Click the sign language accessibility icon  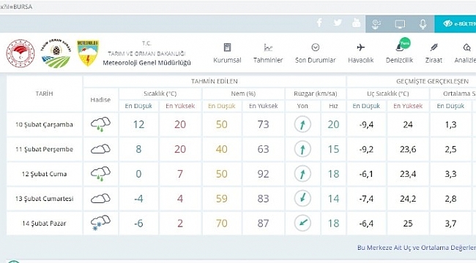(376, 24)
